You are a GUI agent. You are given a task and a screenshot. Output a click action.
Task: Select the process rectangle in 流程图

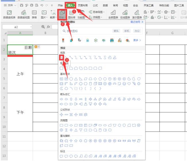tap(61, 125)
